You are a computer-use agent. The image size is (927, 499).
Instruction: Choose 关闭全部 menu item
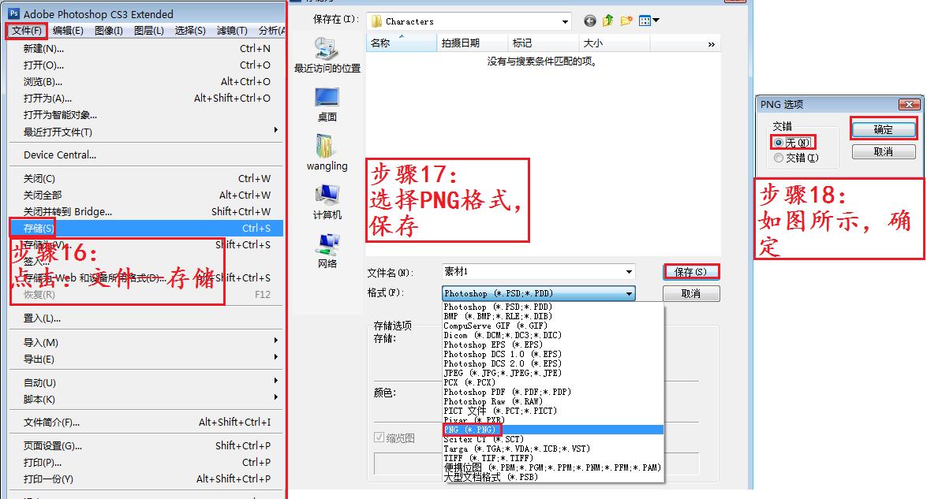click(x=147, y=195)
